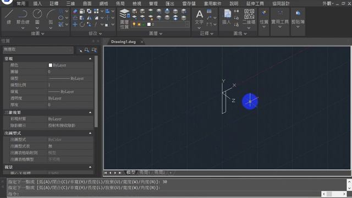Click the hatch tool icon

click(61, 24)
